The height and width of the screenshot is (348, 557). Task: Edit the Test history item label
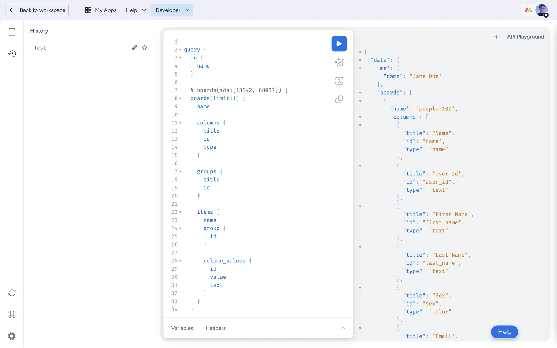pos(134,48)
